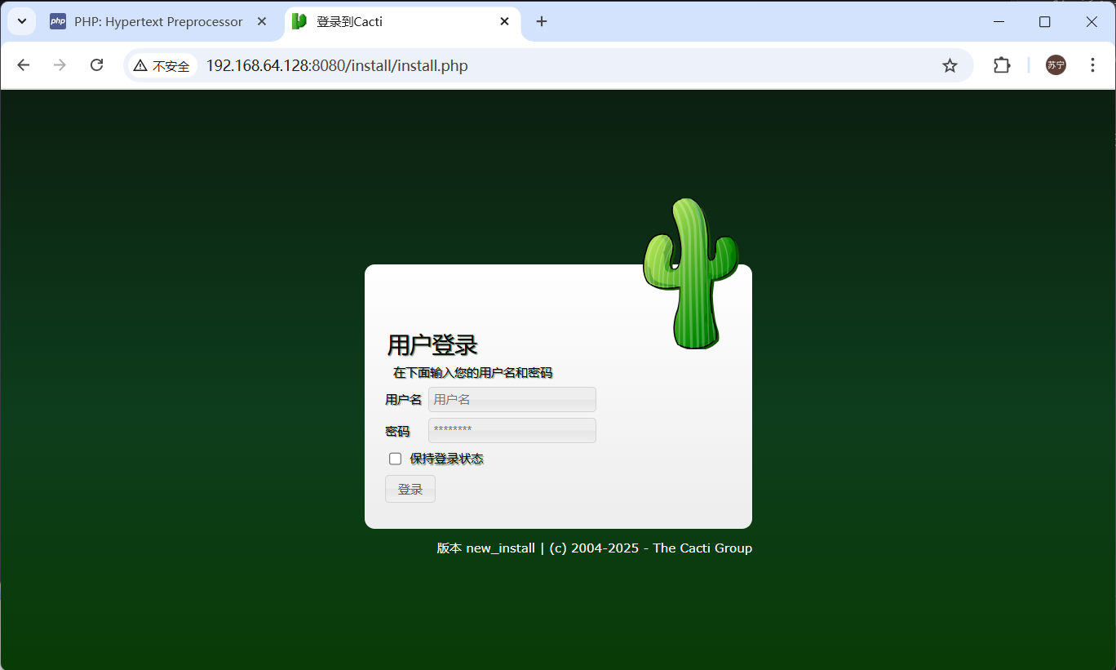1116x670 pixels.
Task: Click the 在下面输入您的用户名和密码 text
Action: 473,373
